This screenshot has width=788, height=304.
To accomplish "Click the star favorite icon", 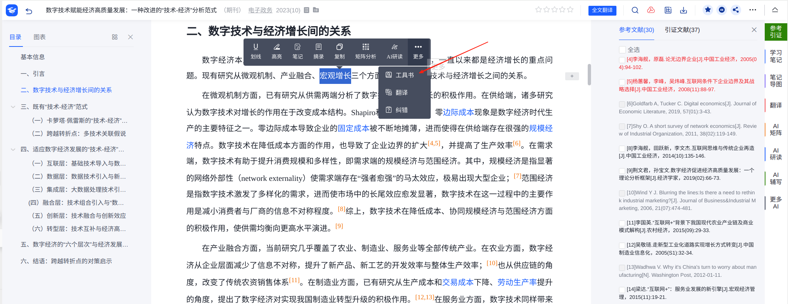I will 708,10.
